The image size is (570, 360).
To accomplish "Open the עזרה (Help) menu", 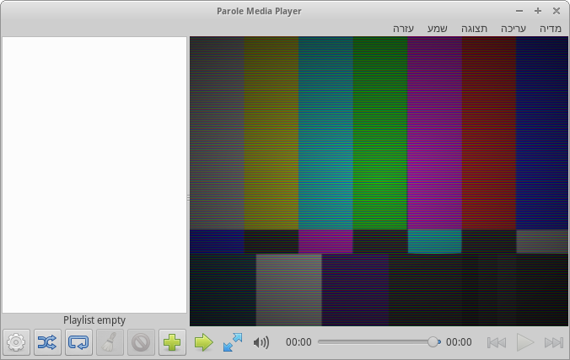I will pos(403,29).
